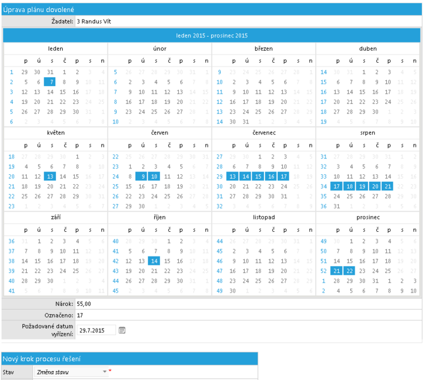425x380 pixels.
Task: Select week number 43 in říjen
Action: [x=115, y=271]
